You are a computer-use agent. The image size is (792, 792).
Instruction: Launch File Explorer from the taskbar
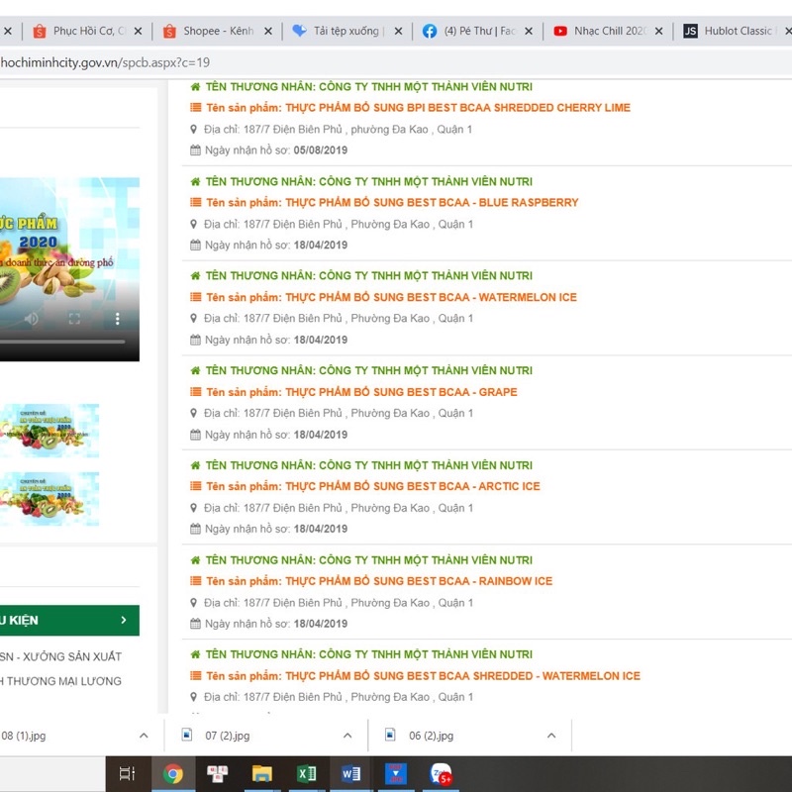point(262,773)
